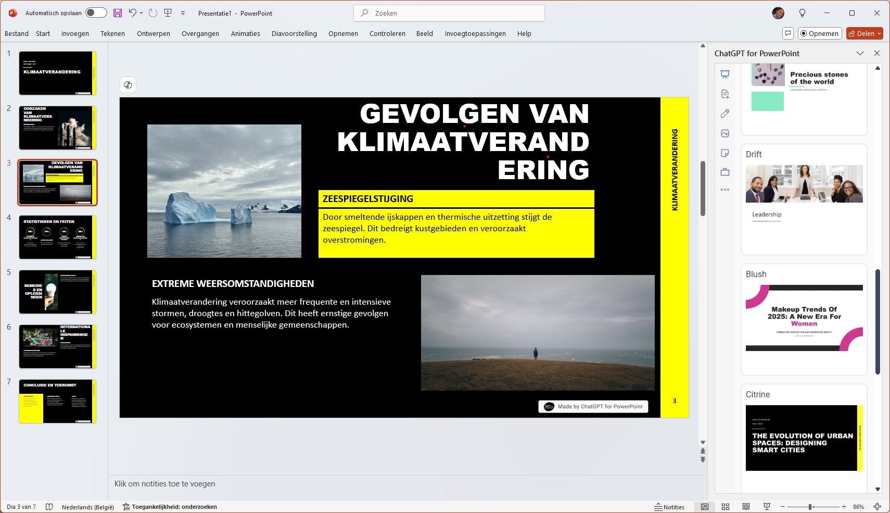Toggle the Automatisch opslaan switch
The width and height of the screenshot is (890, 513).
click(x=96, y=13)
